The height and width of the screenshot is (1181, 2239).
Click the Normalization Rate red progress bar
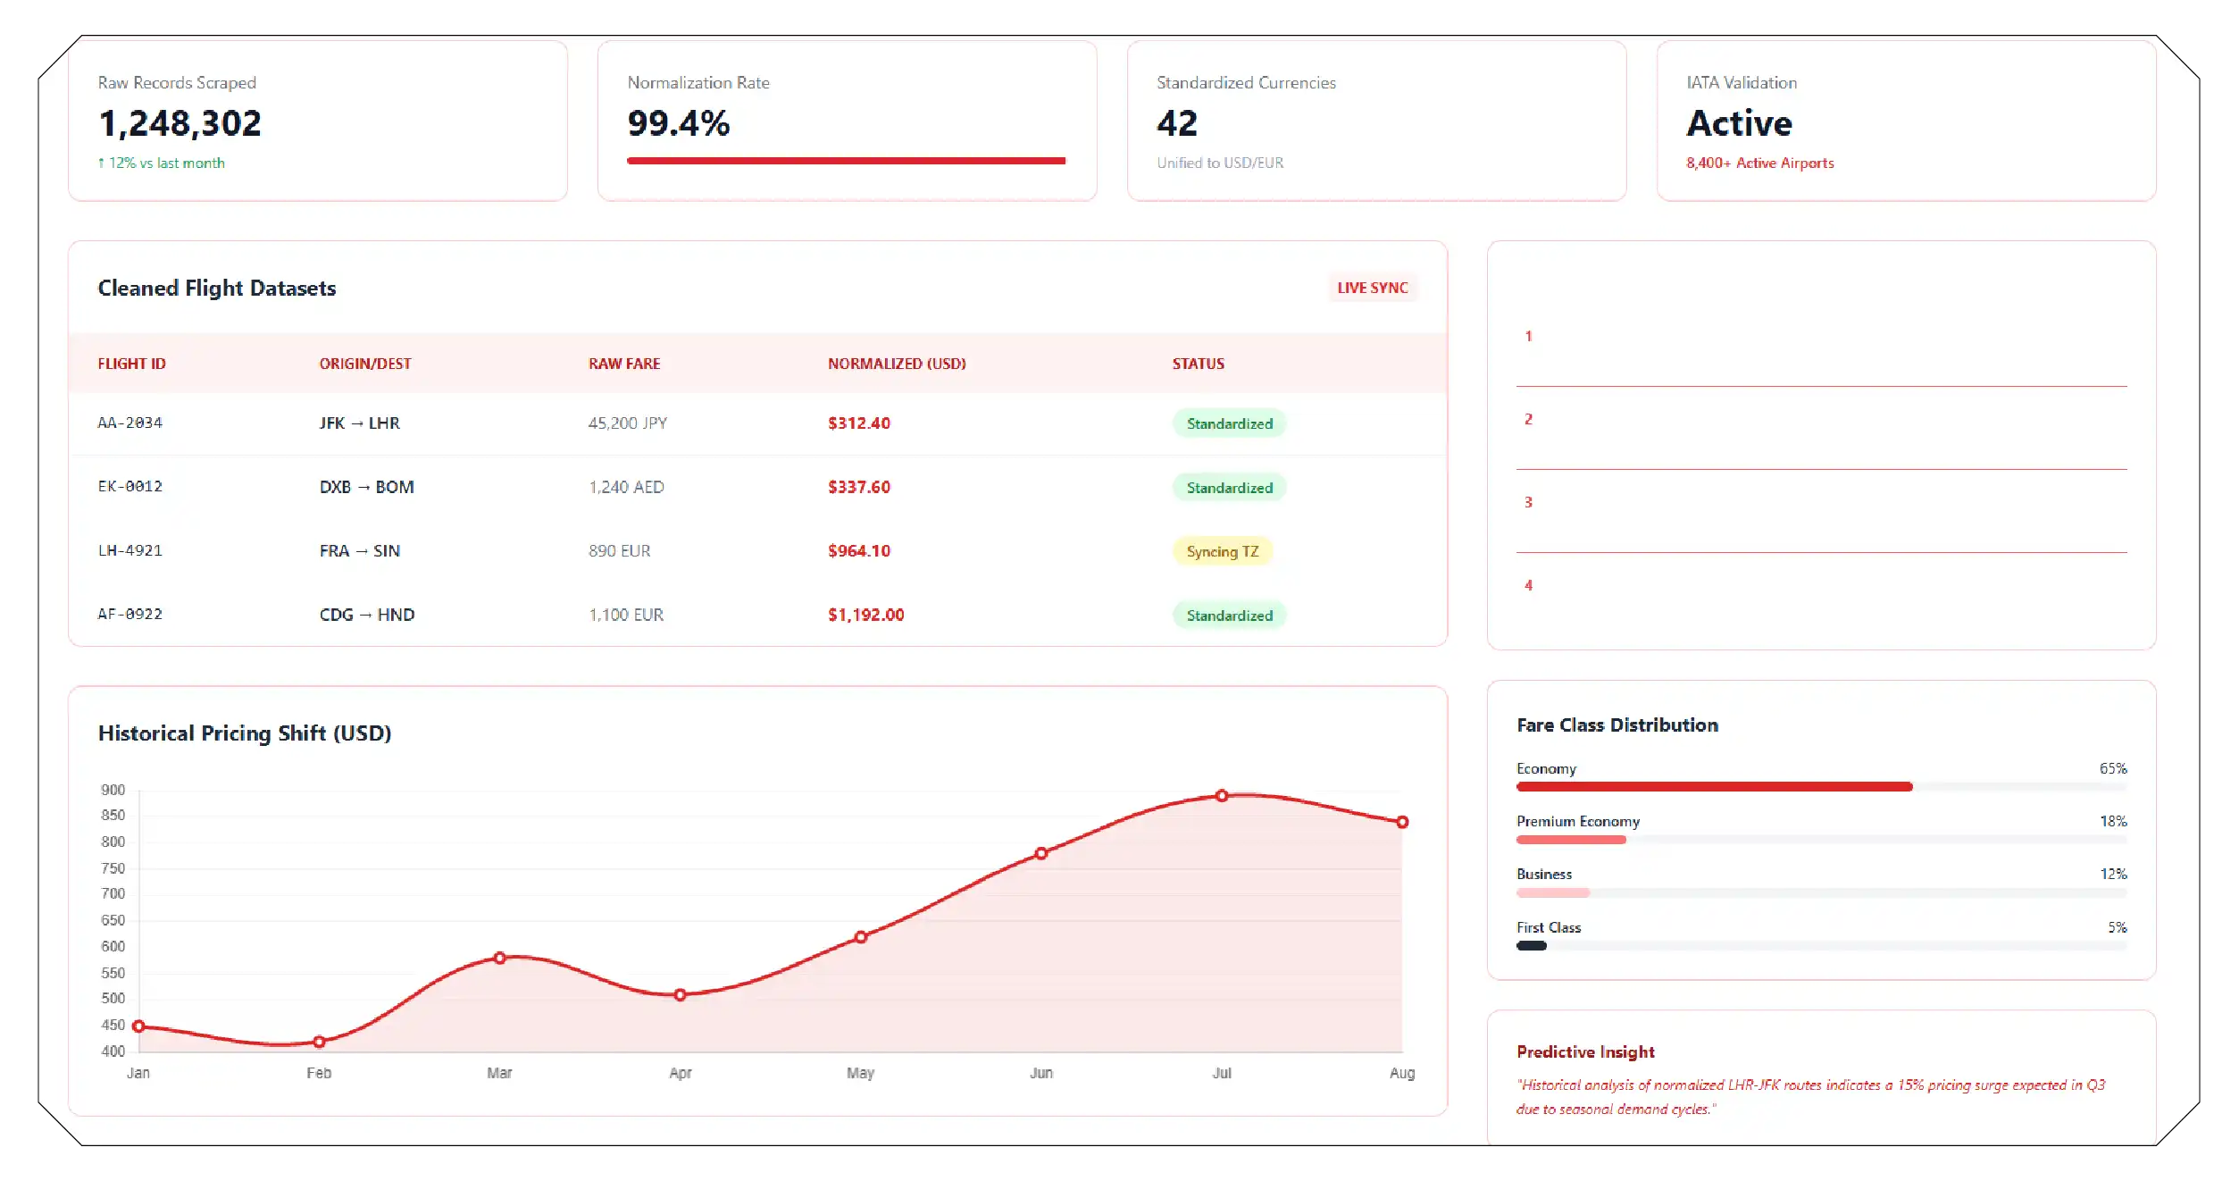846,160
